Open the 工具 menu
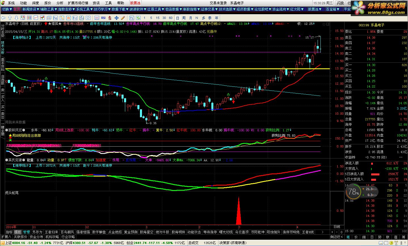The width and height of the screenshot is (408, 246). (x=108, y=3)
